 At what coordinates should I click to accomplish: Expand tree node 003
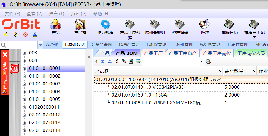(25, 53)
